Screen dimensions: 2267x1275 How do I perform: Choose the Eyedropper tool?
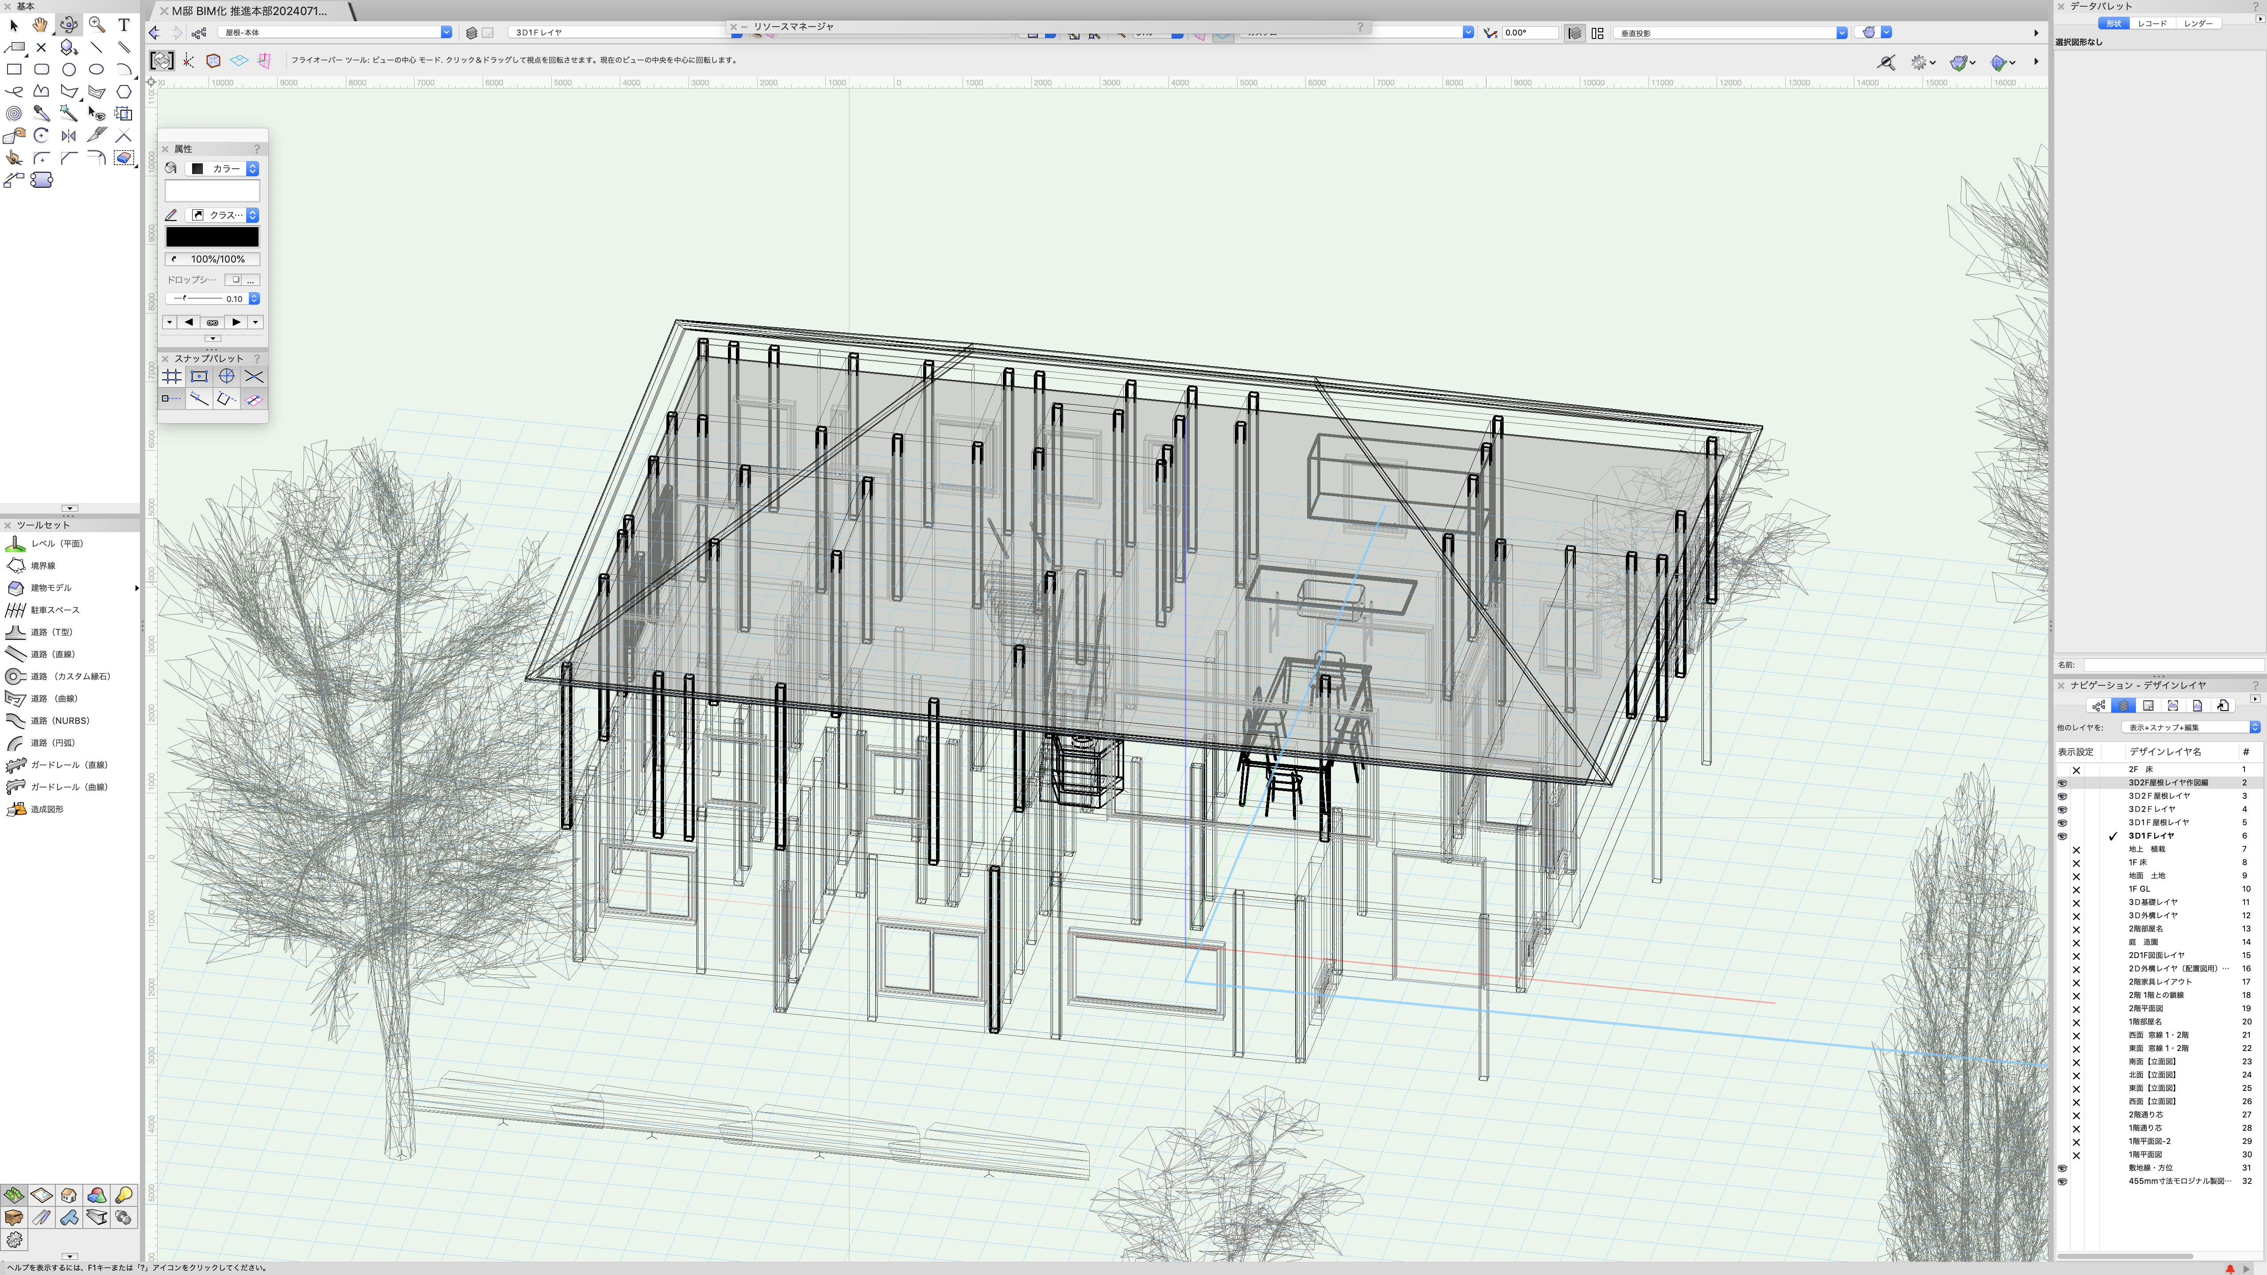point(41,112)
